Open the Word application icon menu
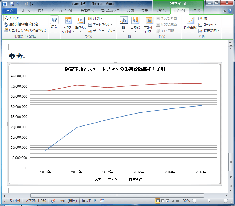 (5, 4)
